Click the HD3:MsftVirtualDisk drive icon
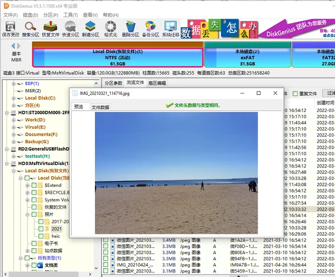This screenshot has height=277, width=335. point(13,164)
